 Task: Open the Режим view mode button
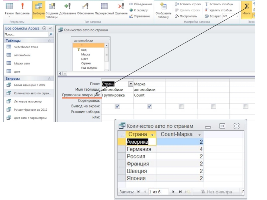click(x=9, y=10)
